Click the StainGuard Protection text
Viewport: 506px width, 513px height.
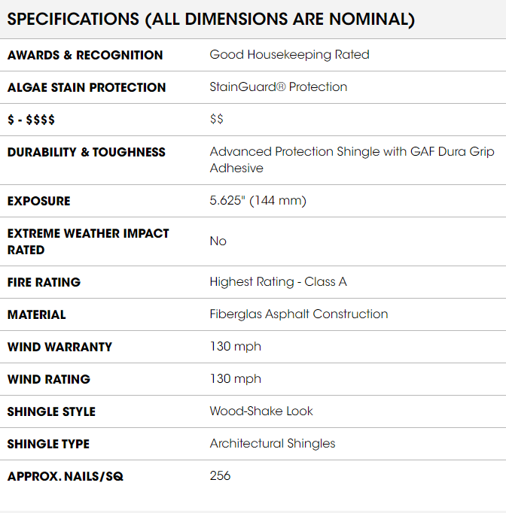point(279,87)
